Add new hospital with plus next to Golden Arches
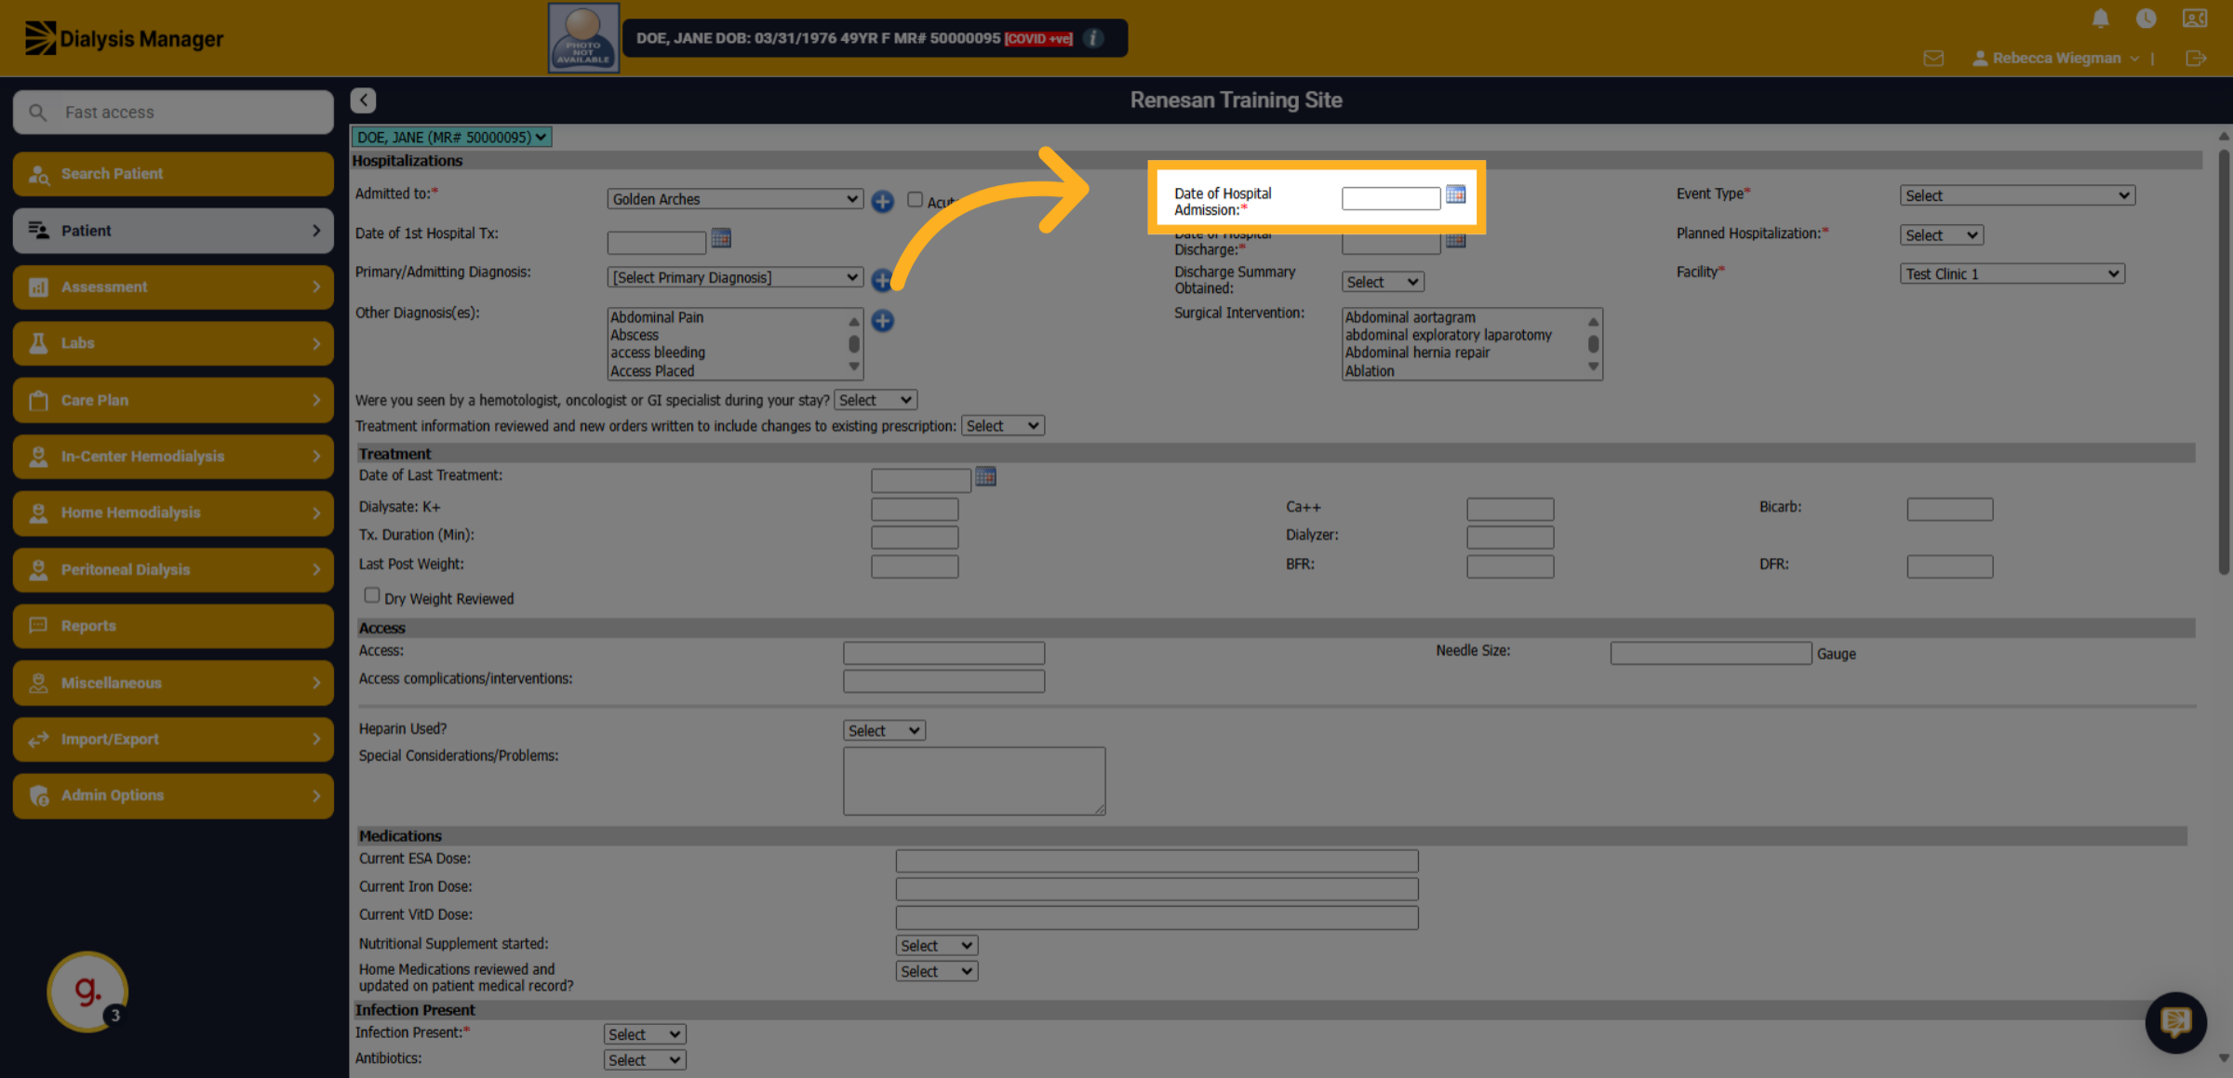Image resolution: width=2233 pixels, height=1078 pixels. 882,201
